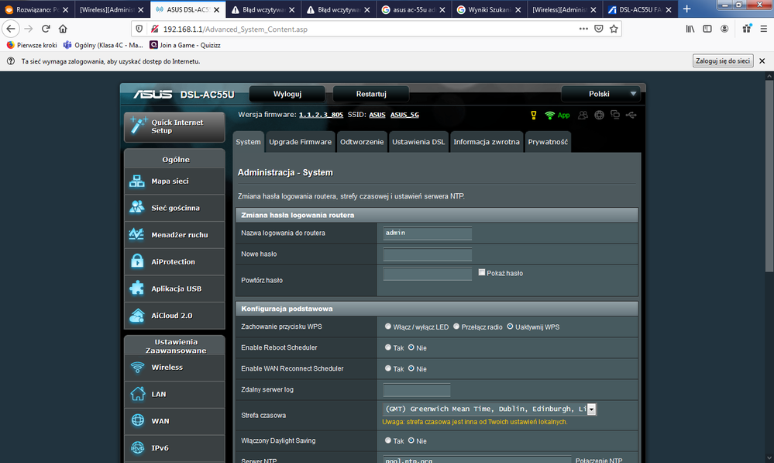Click the green wifi App icon

(557, 115)
